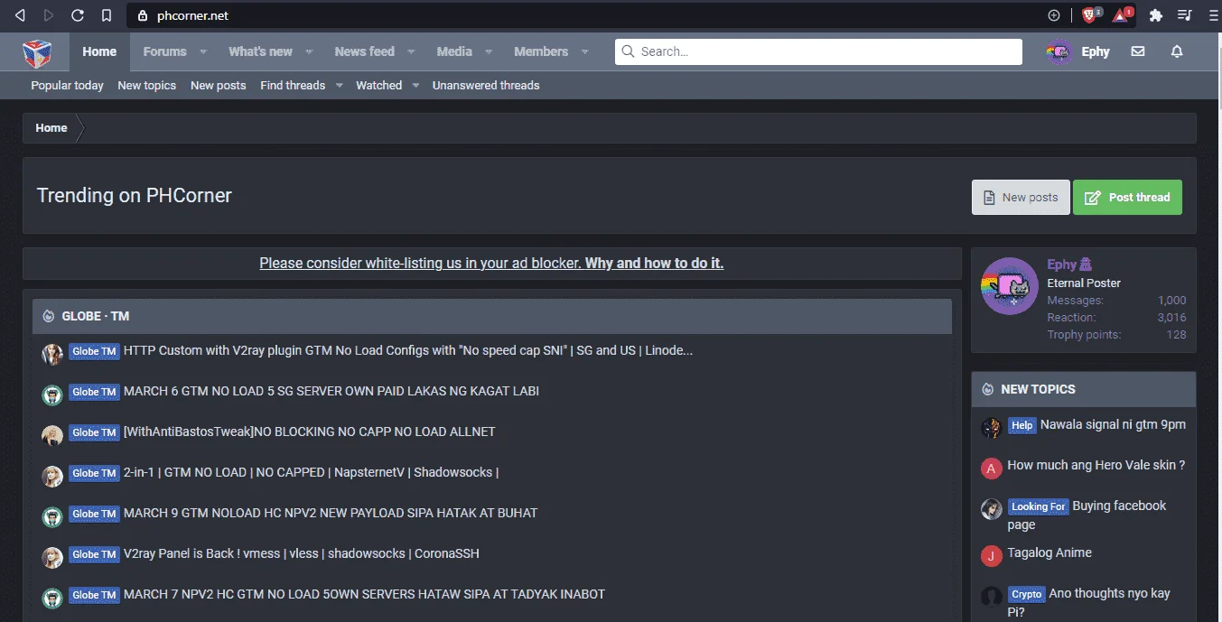Open the Brave Rewards triangle icon
Viewport: 1222px width, 622px height.
(1122, 15)
